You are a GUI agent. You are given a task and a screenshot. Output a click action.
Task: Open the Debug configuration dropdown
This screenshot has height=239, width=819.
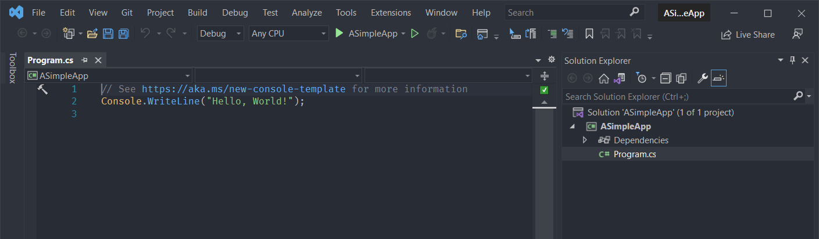[x=220, y=34]
